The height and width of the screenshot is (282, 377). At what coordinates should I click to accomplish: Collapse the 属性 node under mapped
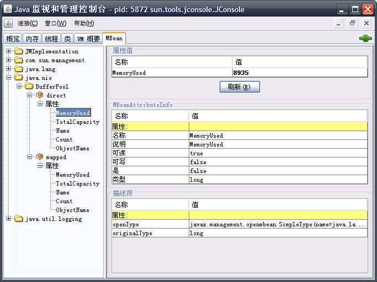click(40, 166)
